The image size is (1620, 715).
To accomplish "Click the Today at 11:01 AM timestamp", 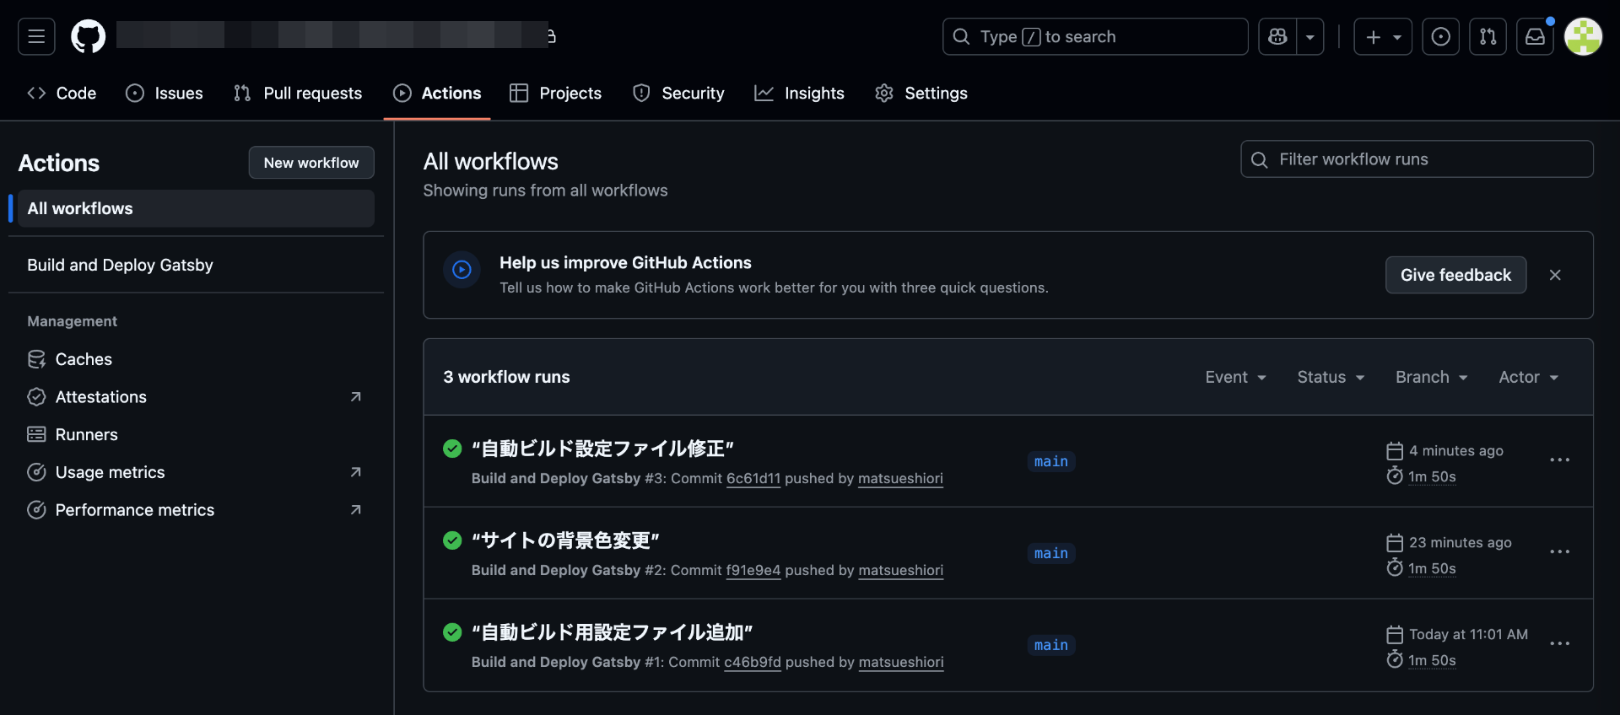I will coord(1469,634).
